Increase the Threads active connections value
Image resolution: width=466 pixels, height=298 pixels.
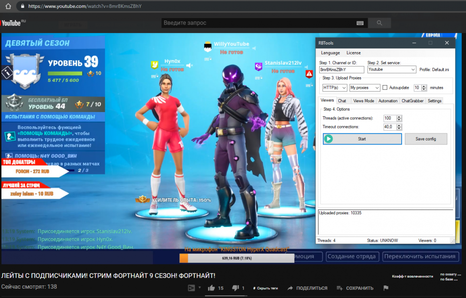pyautogui.click(x=399, y=117)
